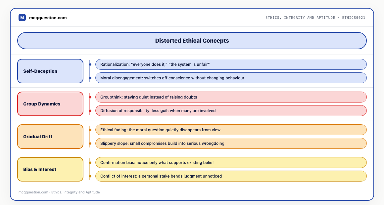
Task: Select the Gradual Drift category box
Action: [50, 137]
